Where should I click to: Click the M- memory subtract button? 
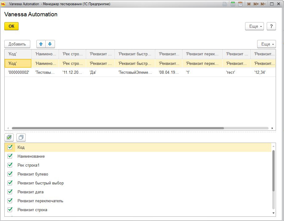(263, 4)
